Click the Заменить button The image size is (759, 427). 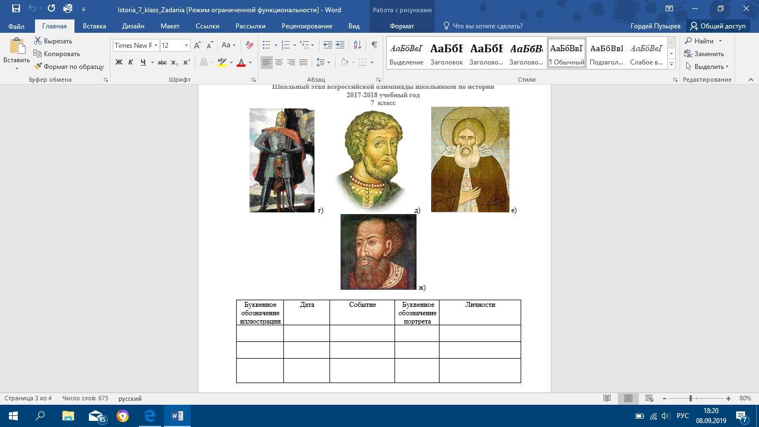(x=704, y=54)
